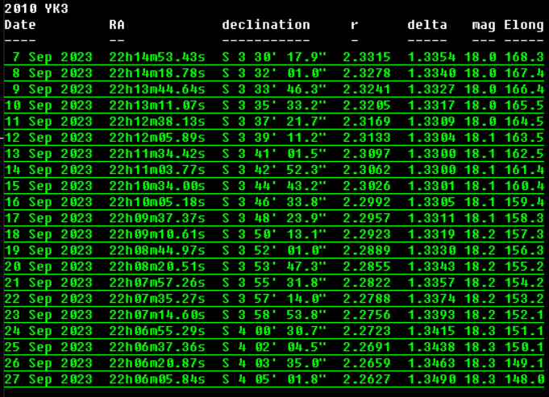
Task: Select the Date column header
Action: (20, 25)
